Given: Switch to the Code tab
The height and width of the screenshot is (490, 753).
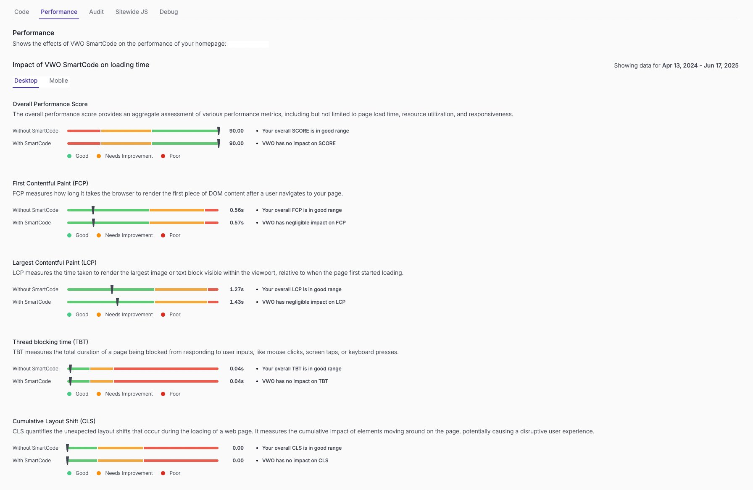Looking at the screenshot, I should (x=21, y=12).
